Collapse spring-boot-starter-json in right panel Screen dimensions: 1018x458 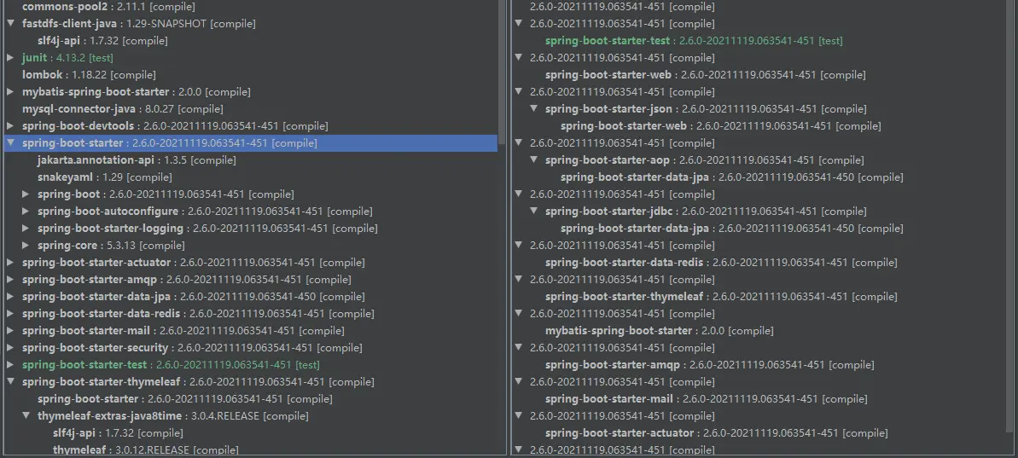click(534, 109)
